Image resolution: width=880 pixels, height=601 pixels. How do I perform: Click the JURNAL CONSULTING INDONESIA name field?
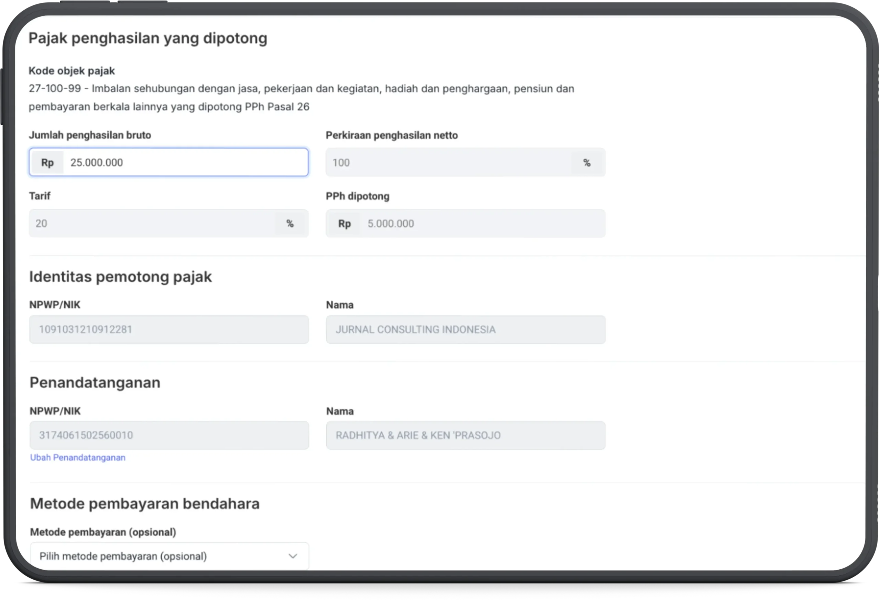tap(465, 329)
